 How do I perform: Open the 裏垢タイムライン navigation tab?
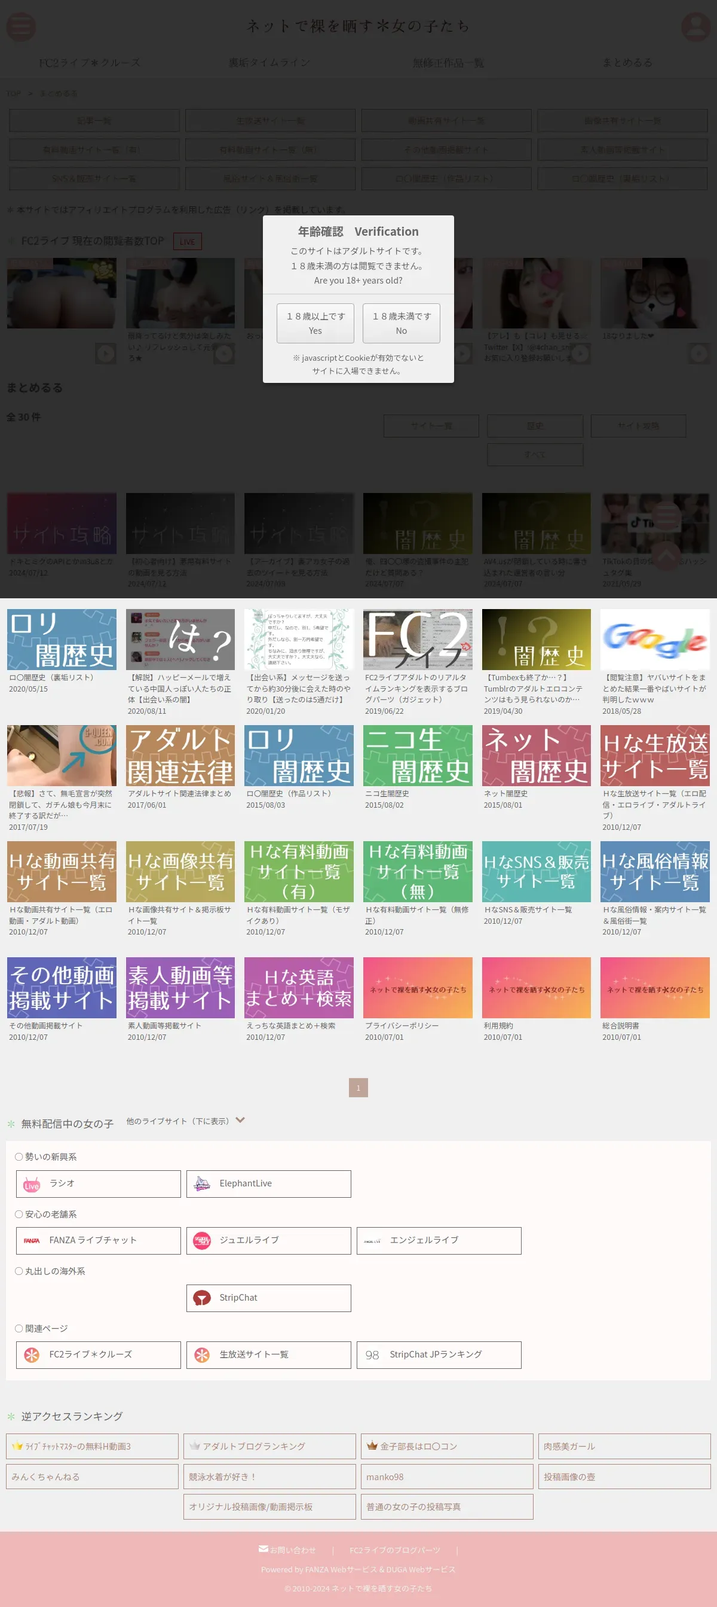(269, 62)
